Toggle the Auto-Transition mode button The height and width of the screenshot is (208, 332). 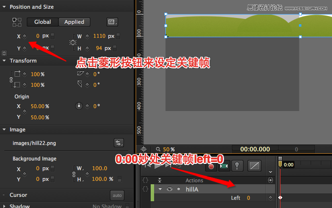click(224, 166)
